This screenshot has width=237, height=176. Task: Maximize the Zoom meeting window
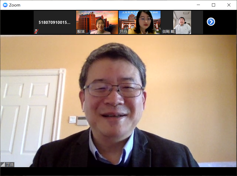[x=214, y=5]
